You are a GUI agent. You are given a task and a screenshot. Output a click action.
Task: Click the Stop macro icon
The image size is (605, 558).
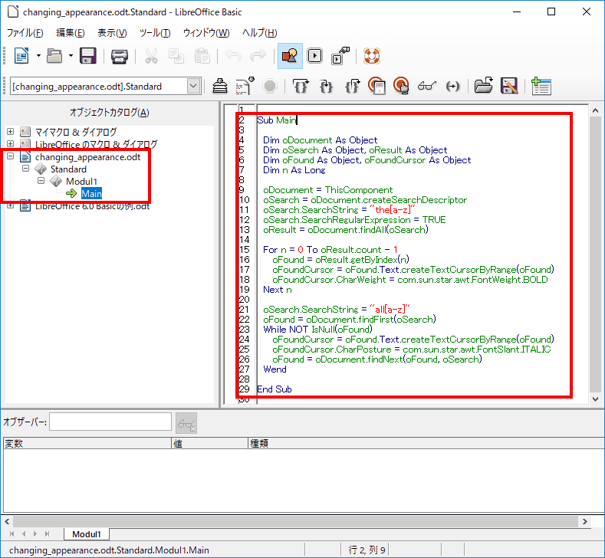(270, 86)
